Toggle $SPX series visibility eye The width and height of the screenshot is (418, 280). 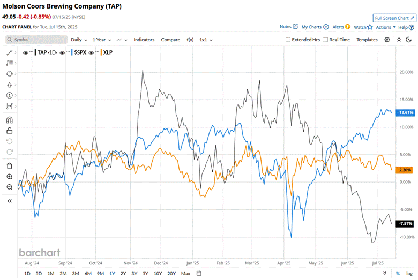[x=62, y=53]
